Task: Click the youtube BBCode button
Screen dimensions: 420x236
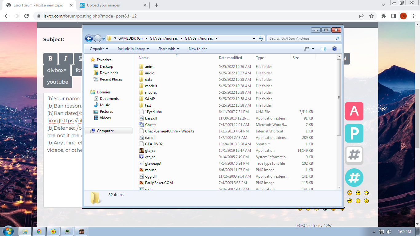Action: click(x=58, y=82)
